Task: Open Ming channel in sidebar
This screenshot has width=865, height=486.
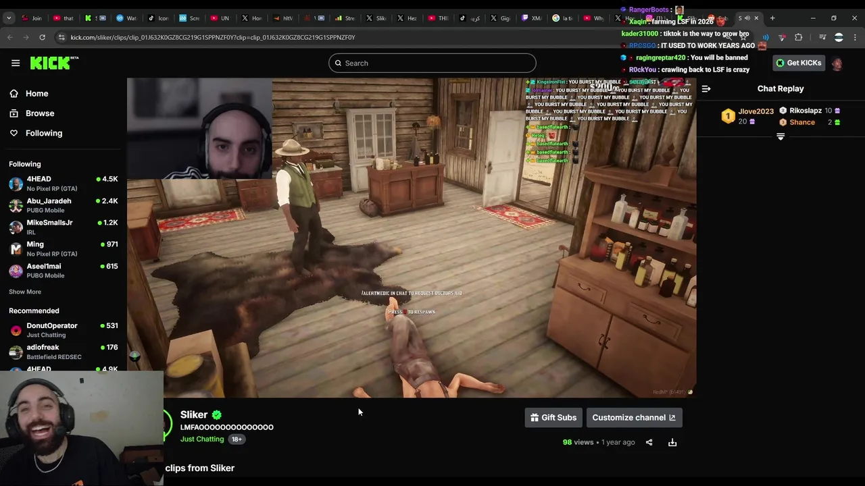Action: pyautogui.click(x=63, y=248)
